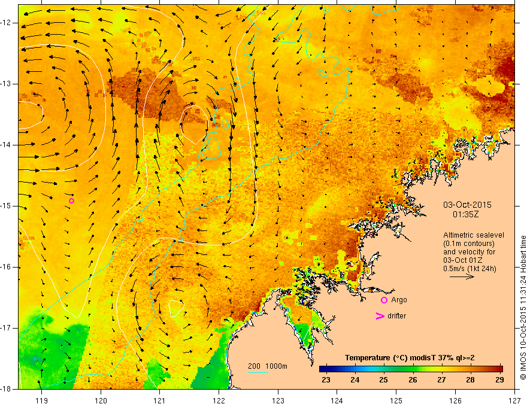
Task: Click the "01:35Z" time label
Action: pyautogui.click(x=465, y=214)
